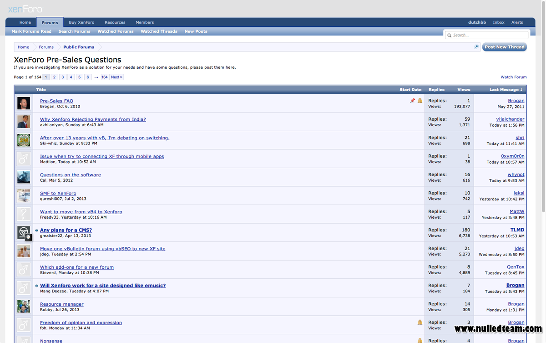The height and width of the screenshot is (343, 546).
Task: Open Brogan's avatar on Pre-Sales FAQ row
Action: click(24, 103)
